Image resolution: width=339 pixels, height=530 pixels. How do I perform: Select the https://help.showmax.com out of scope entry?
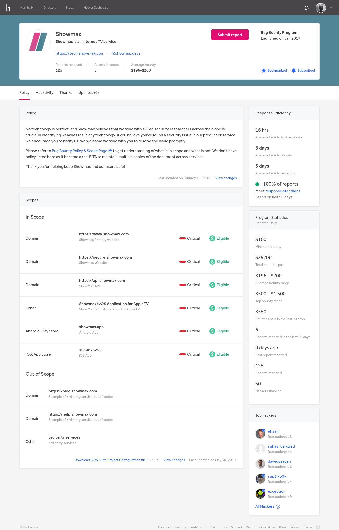coord(73,414)
